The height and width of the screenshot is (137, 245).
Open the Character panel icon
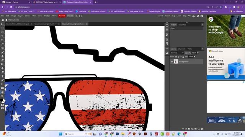point(167,40)
